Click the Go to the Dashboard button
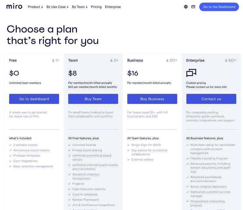 point(219,7)
